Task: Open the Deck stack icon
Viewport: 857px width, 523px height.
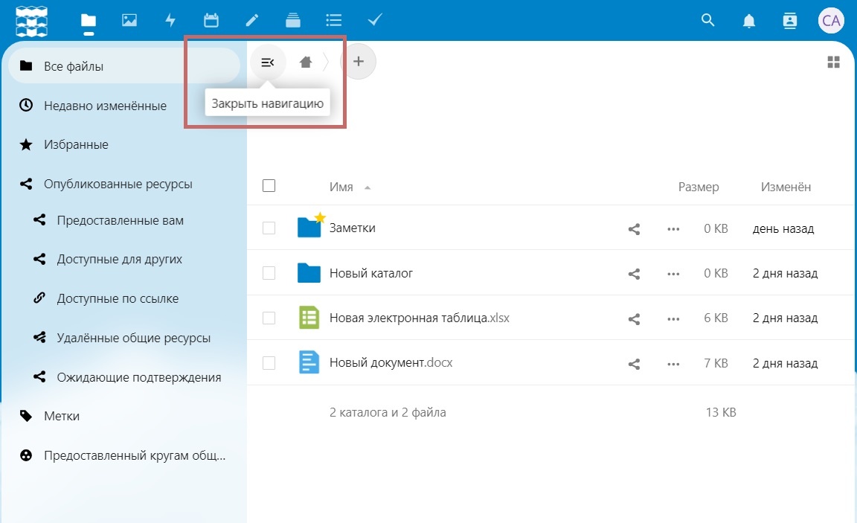Action: (293, 21)
